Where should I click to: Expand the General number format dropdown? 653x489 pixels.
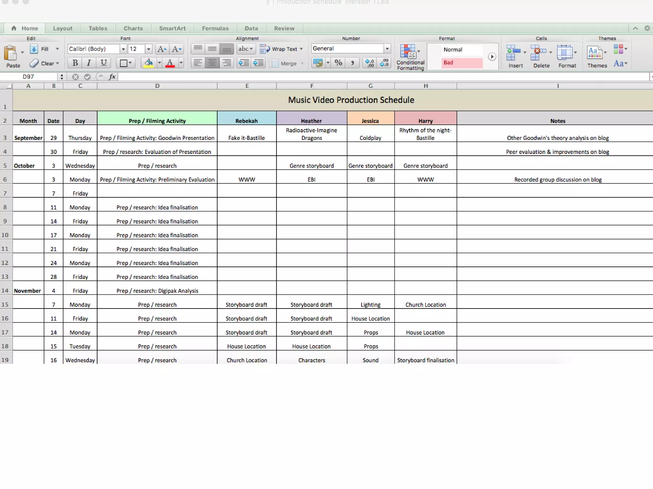[387, 49]
